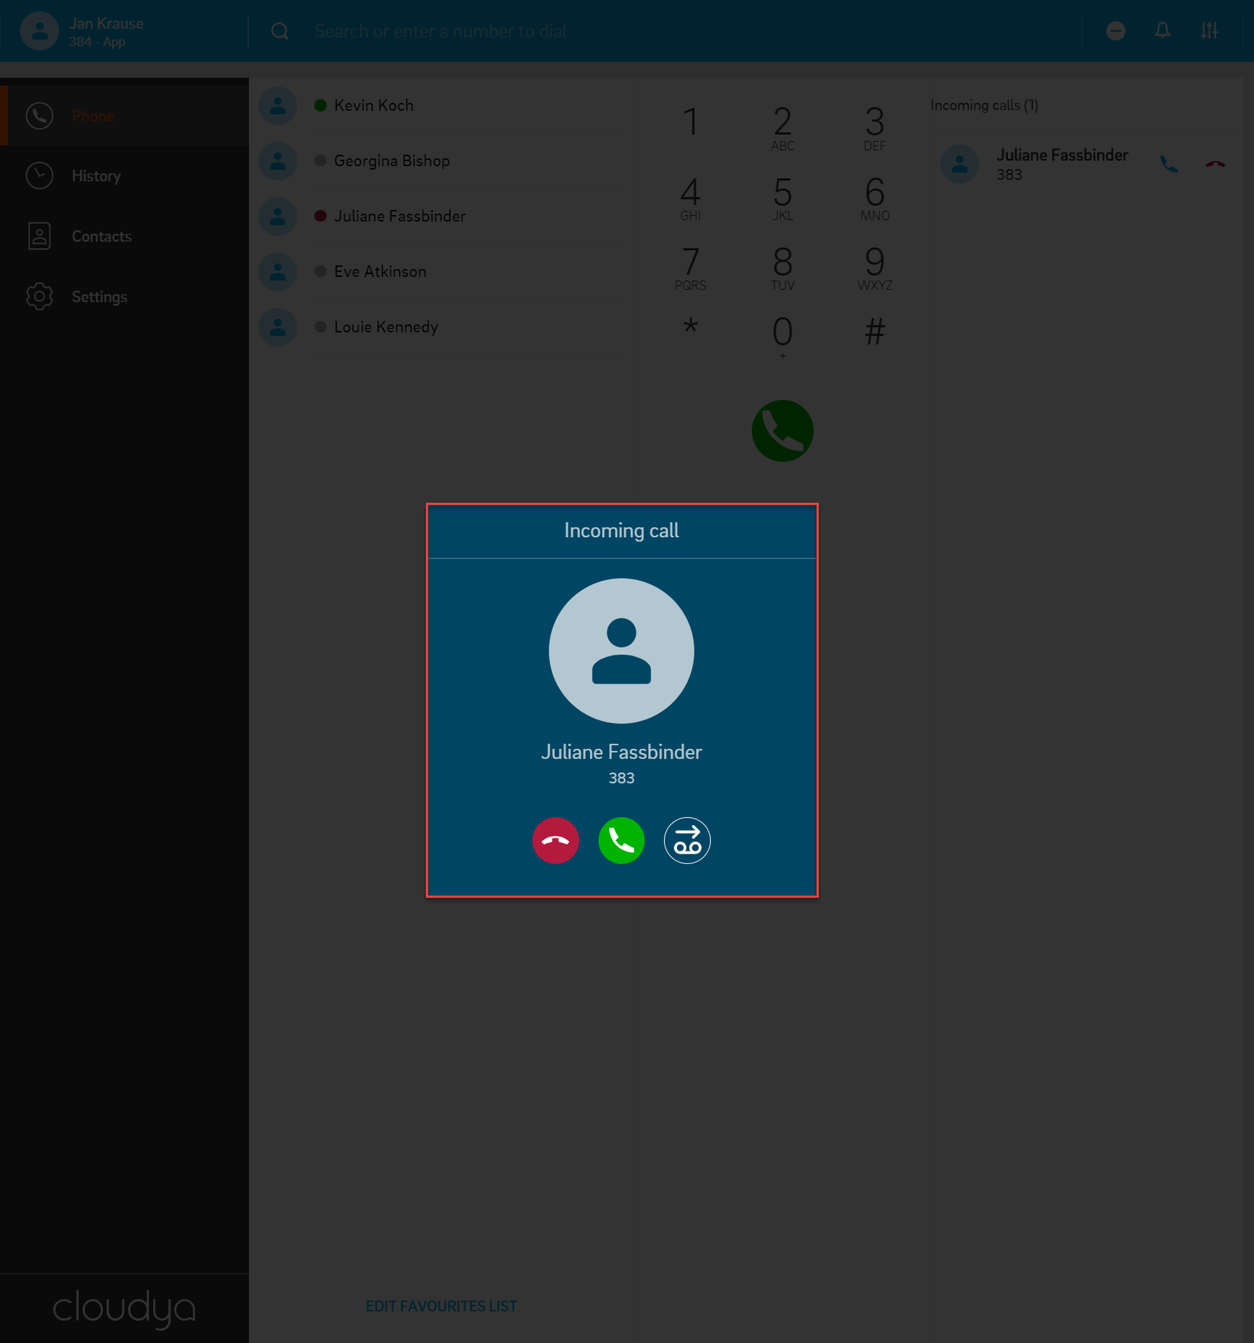This screenshot has height=1343, width=1254.
Task: Select favourite Louie Kennedy
Action: coord(385,327)
